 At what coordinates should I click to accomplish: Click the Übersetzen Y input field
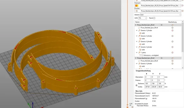coord(154,77)
